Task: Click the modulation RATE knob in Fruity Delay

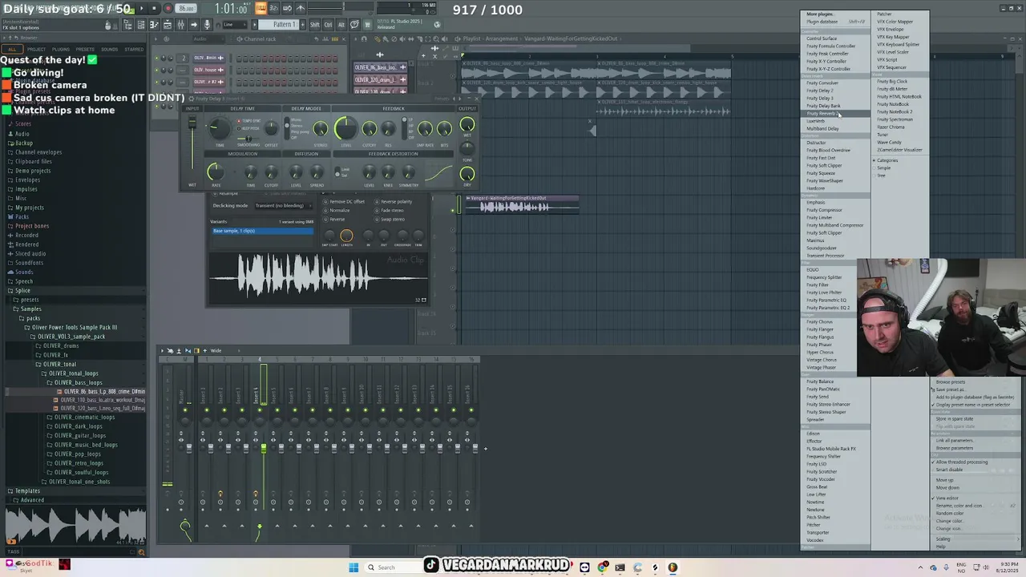Action: (x=215, y=171)
